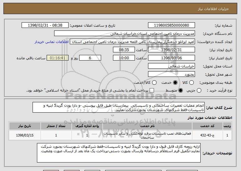Select the جزیی purchase type radio
This screenshot has height=171, width=241.
point(199,90)
